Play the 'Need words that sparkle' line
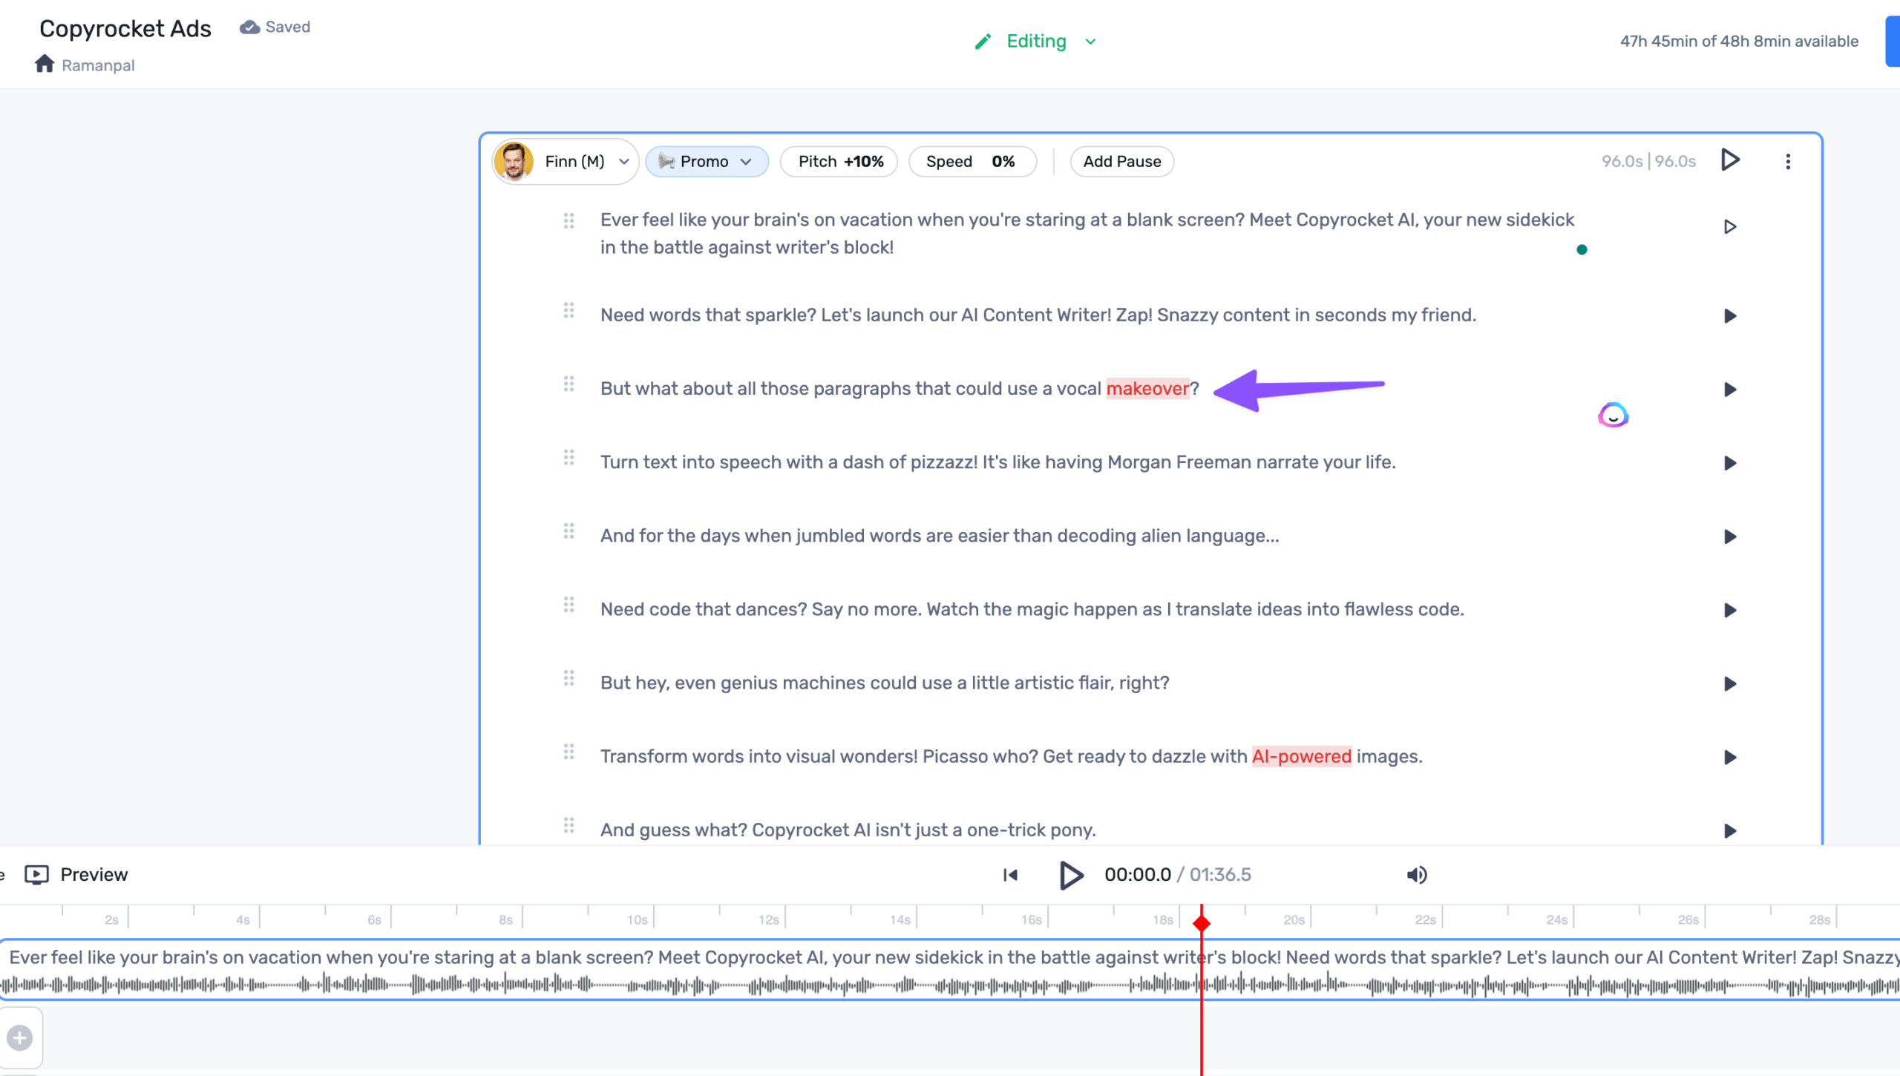The image size is (1900, 1076). [x=1729, y=316]
